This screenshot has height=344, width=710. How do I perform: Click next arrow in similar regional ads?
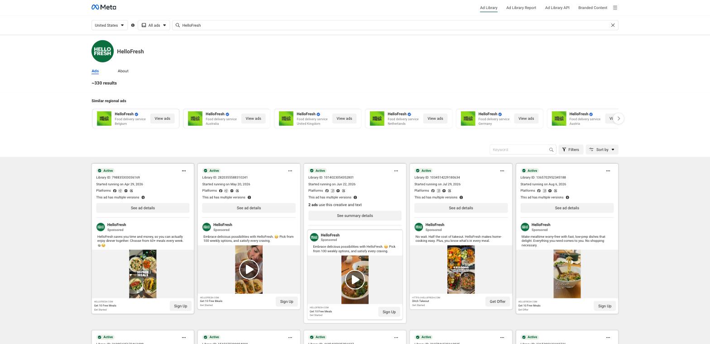[618, 118]
